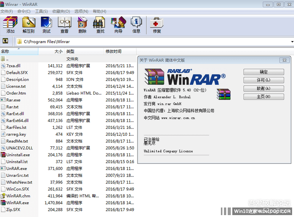The width and height of the screenshot is (294, 217).
Task: Sort by Type (类型) column header
Action: click(84, 51)
